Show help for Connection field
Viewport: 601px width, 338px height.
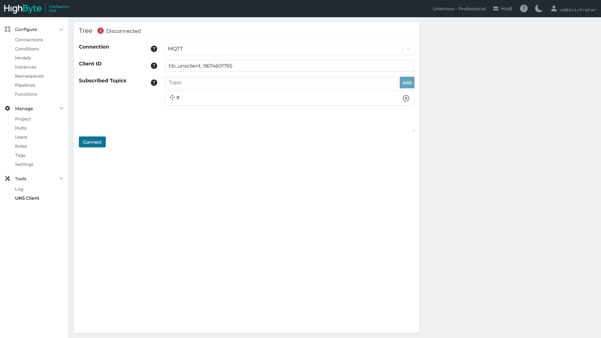(154, 49)
